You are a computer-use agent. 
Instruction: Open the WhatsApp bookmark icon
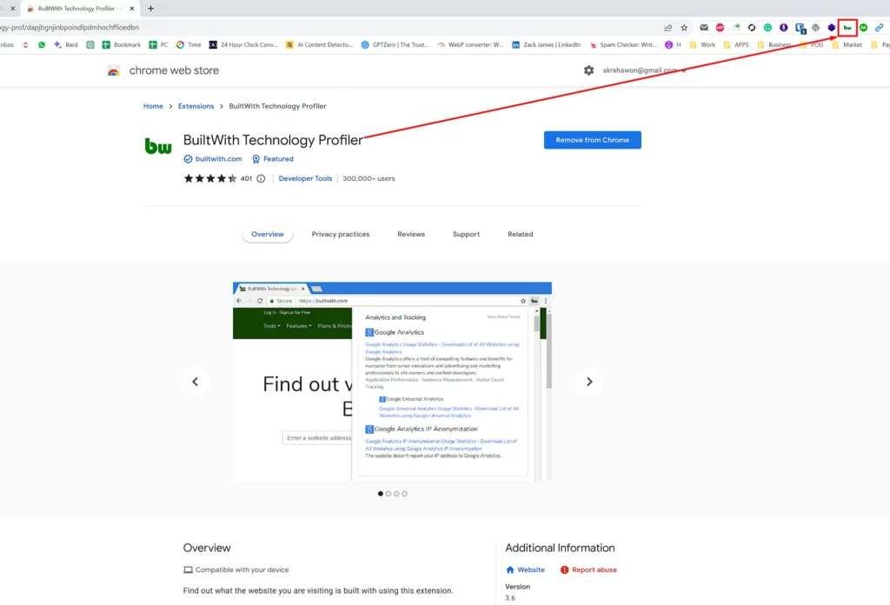[x=42, y=44]
